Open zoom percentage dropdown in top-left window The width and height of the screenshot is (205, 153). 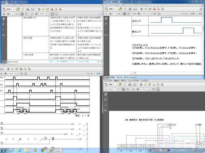[x=46, y=14]
